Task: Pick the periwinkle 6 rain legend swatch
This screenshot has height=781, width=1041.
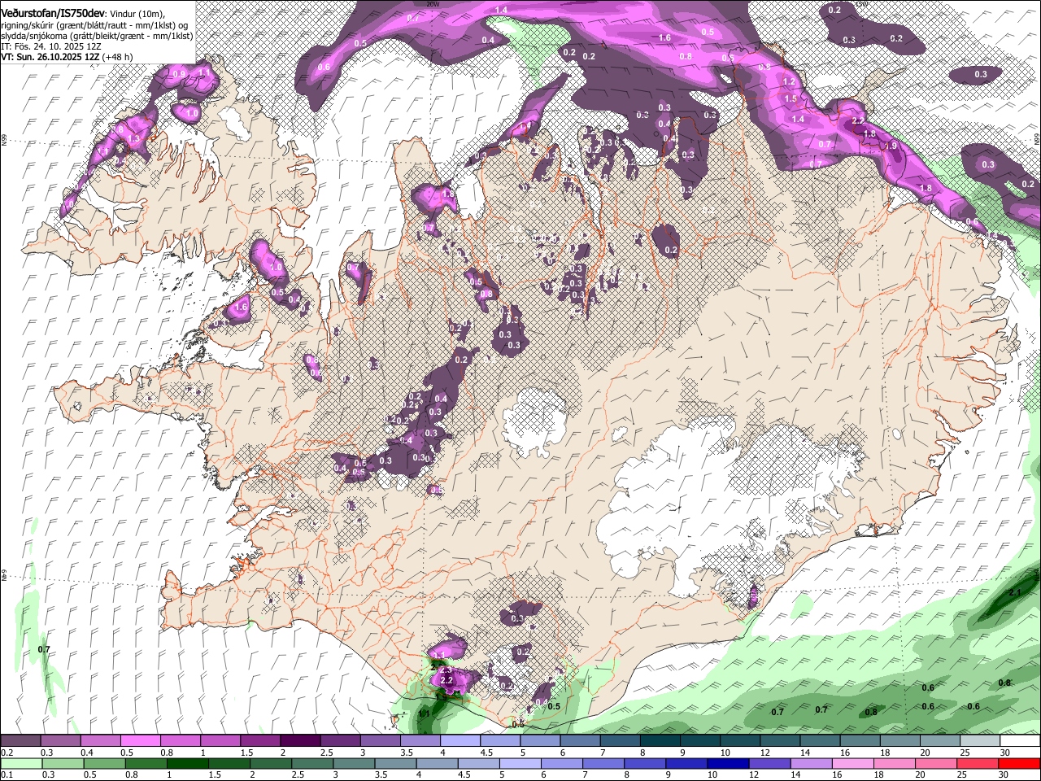Action: [x=563, y=763]
